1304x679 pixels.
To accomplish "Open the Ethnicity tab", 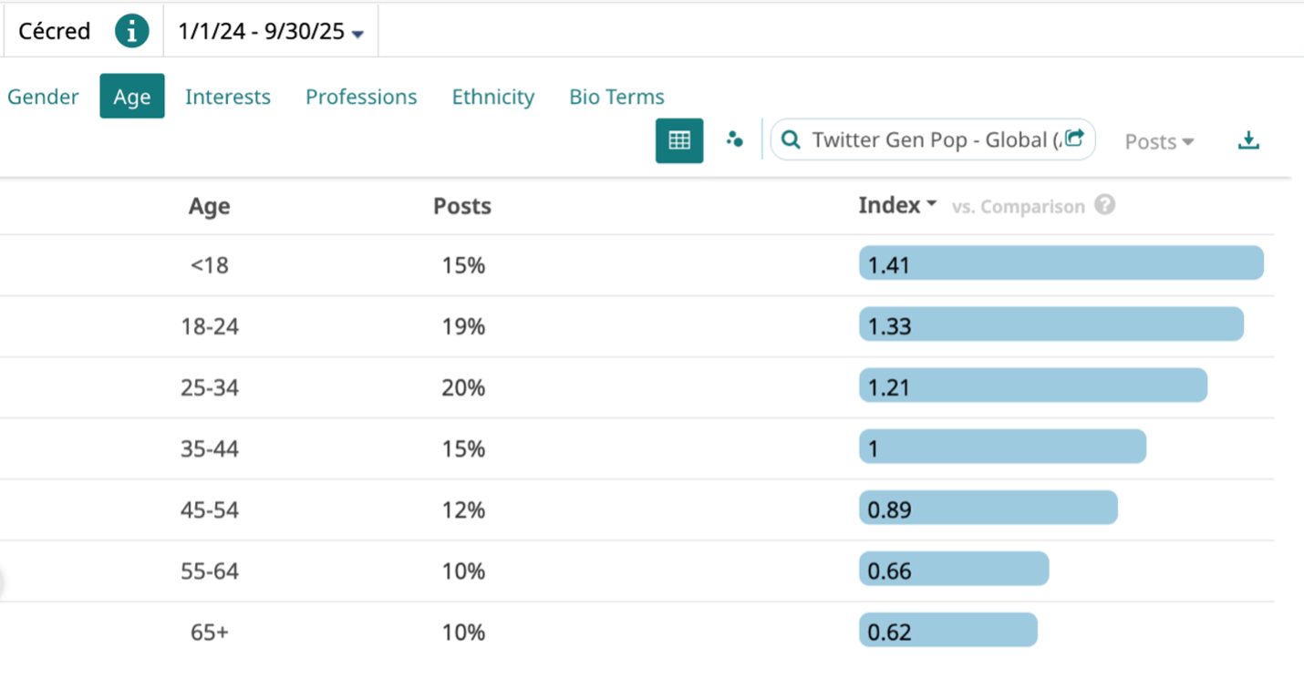I will 493,97.
